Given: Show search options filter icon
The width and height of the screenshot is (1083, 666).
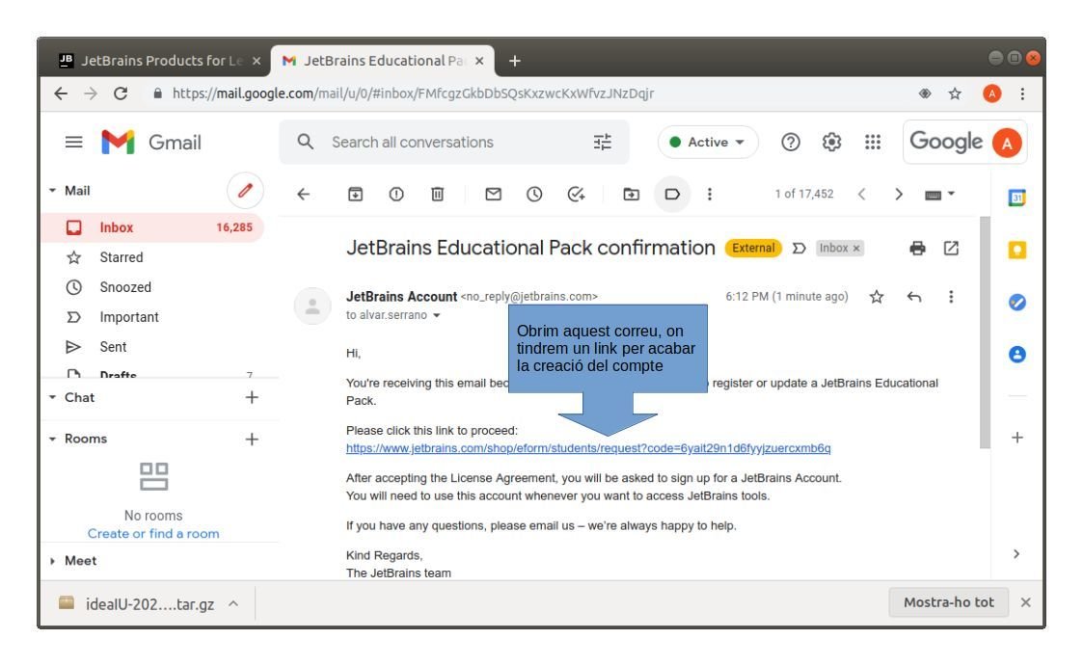Looking at the screenshot, I should [x=603, y=143].
